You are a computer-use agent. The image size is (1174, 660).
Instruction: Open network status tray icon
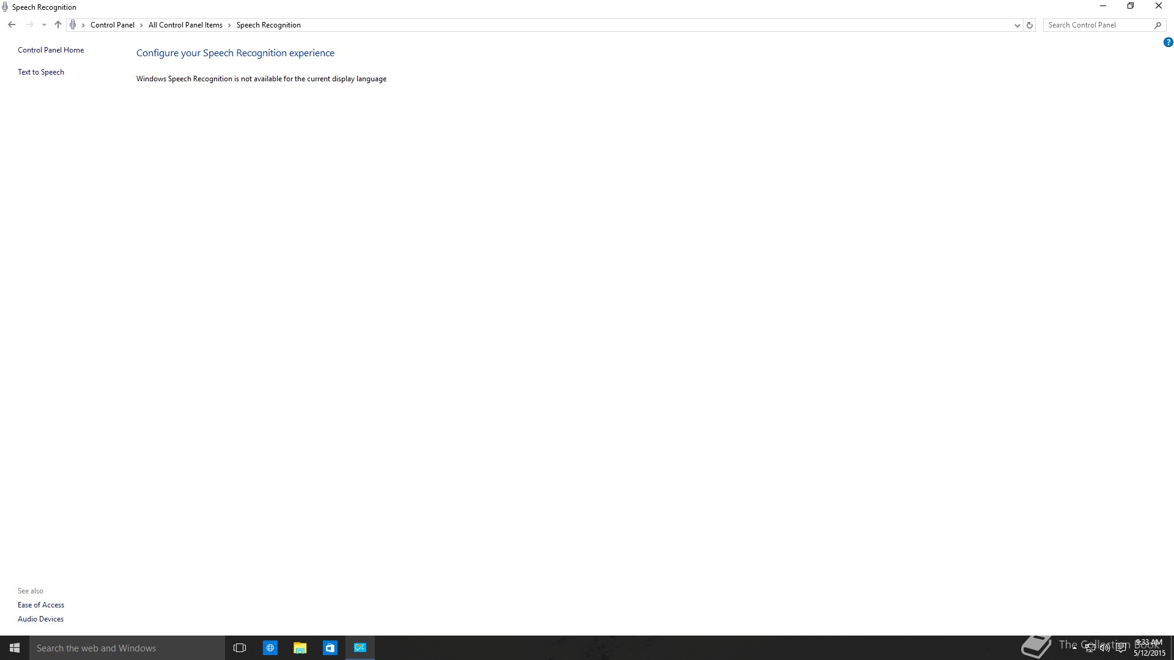point(1090,648)
